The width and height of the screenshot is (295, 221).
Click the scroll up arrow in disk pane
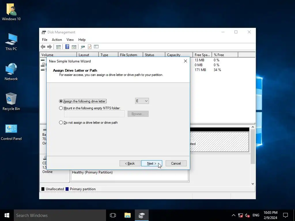tap(253, 127)
